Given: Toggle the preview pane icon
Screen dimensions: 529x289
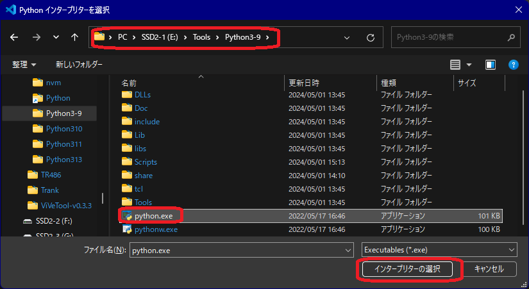Looking at the screenshot, I should click(x=490, y=65).
